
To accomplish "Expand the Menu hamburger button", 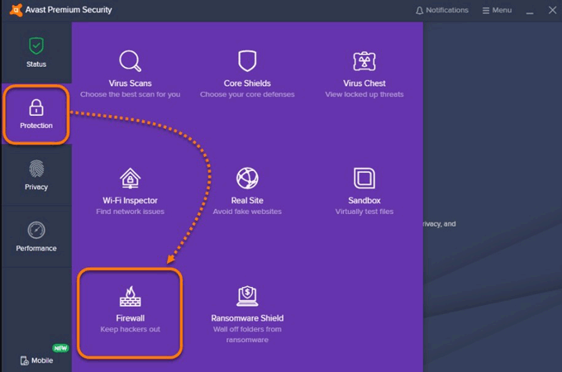I will click(496, 10).
